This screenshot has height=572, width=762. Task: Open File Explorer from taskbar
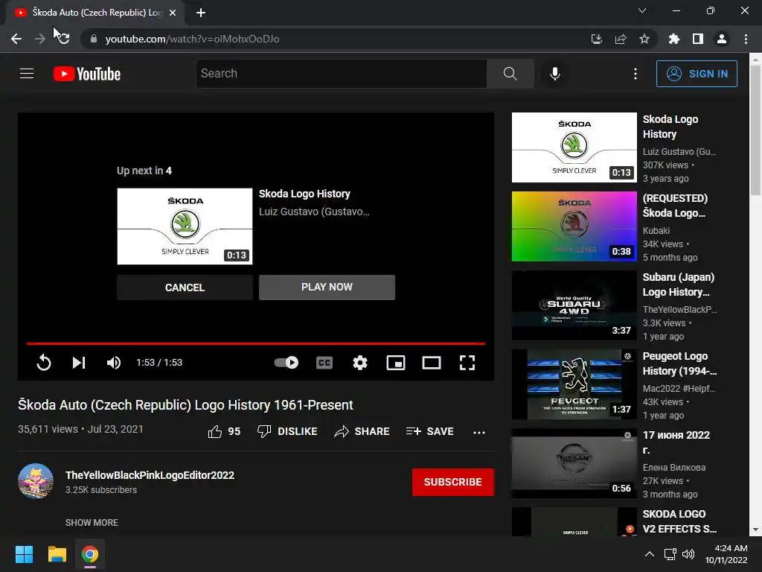57,554
